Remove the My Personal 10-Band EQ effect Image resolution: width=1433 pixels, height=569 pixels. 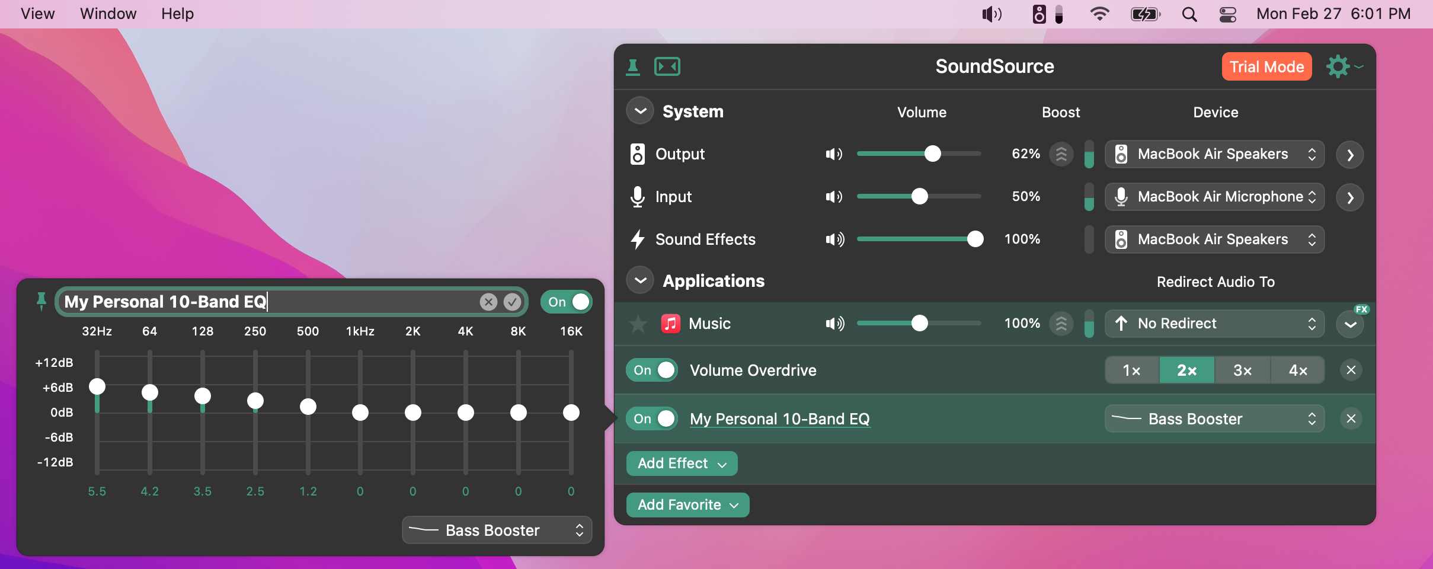(x=1351, y=419)
